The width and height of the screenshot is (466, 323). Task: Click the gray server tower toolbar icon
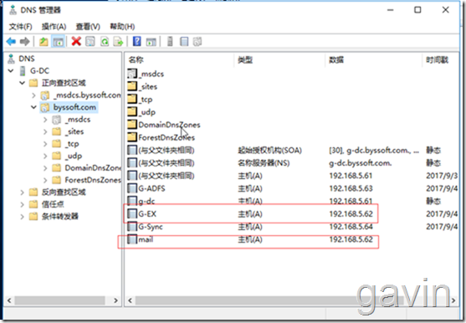(x=170, y=42)
